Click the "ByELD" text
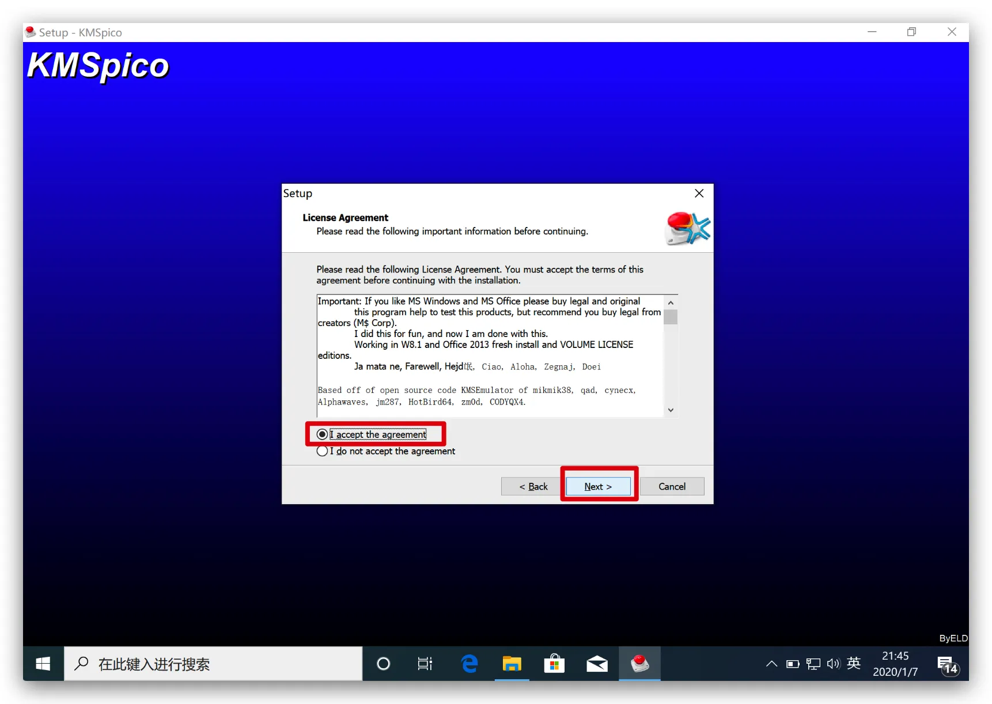The height and width of the screenshot is (704, 992). 953,638
